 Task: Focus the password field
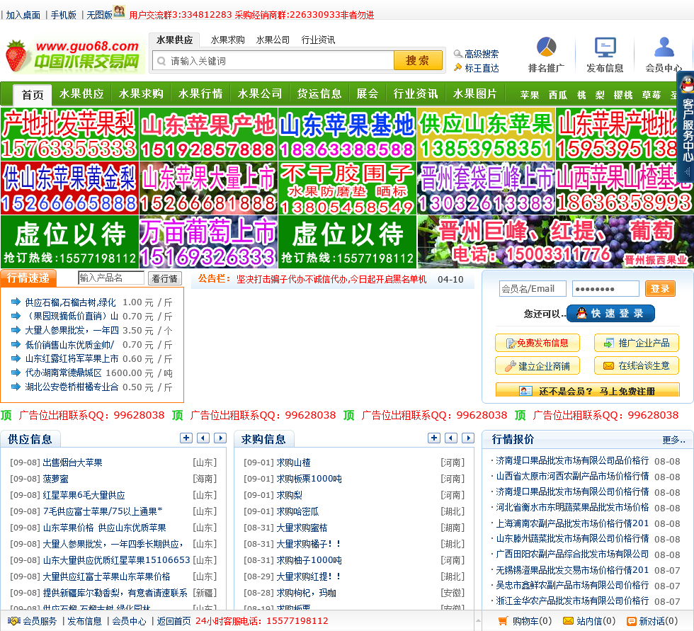tap(605, 288)
